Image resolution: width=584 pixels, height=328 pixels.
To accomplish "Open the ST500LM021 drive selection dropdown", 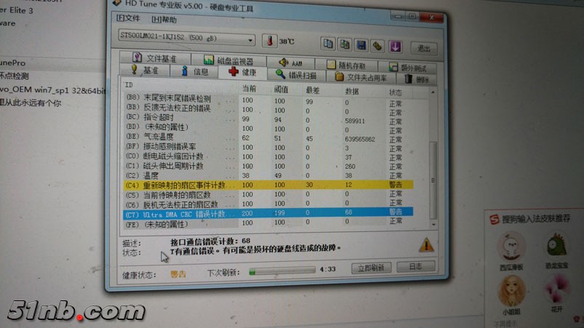I will point(186,40).
